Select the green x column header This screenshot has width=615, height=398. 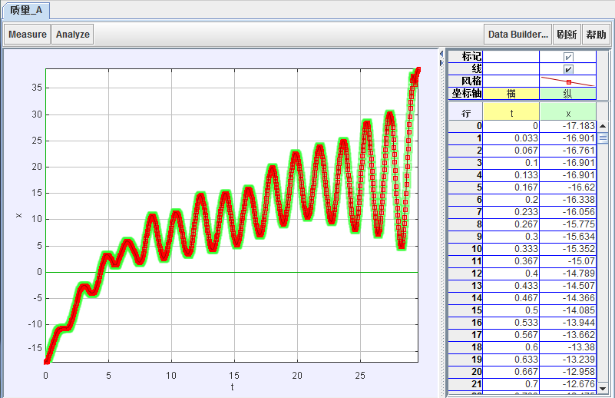pos(568,113)
